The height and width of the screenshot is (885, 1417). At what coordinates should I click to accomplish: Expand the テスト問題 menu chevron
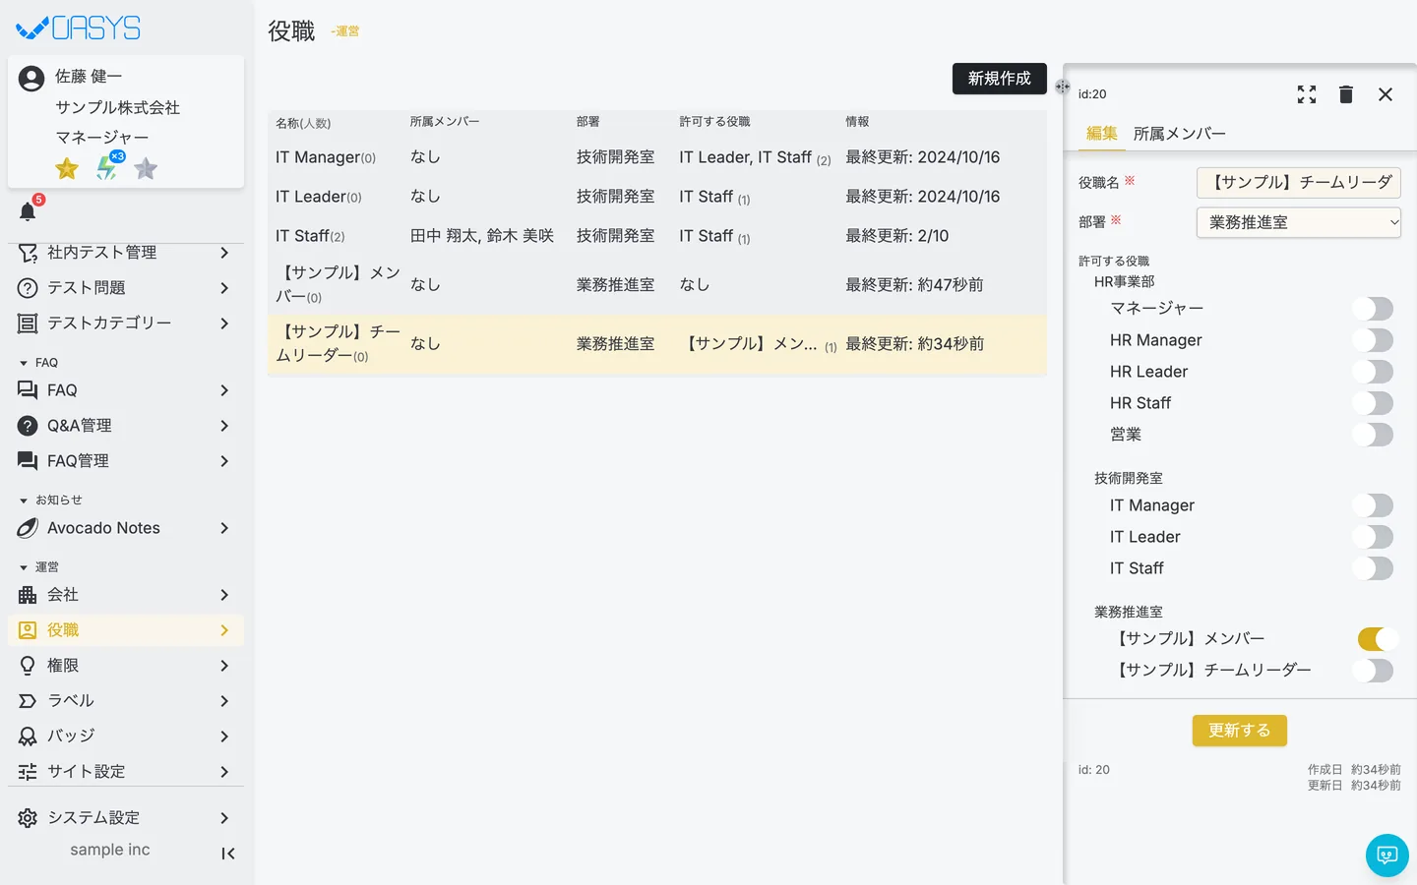[224, 288]
